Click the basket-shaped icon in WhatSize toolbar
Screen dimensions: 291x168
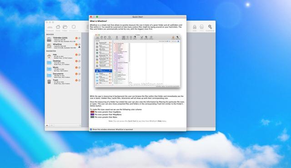tap(202, 27)
